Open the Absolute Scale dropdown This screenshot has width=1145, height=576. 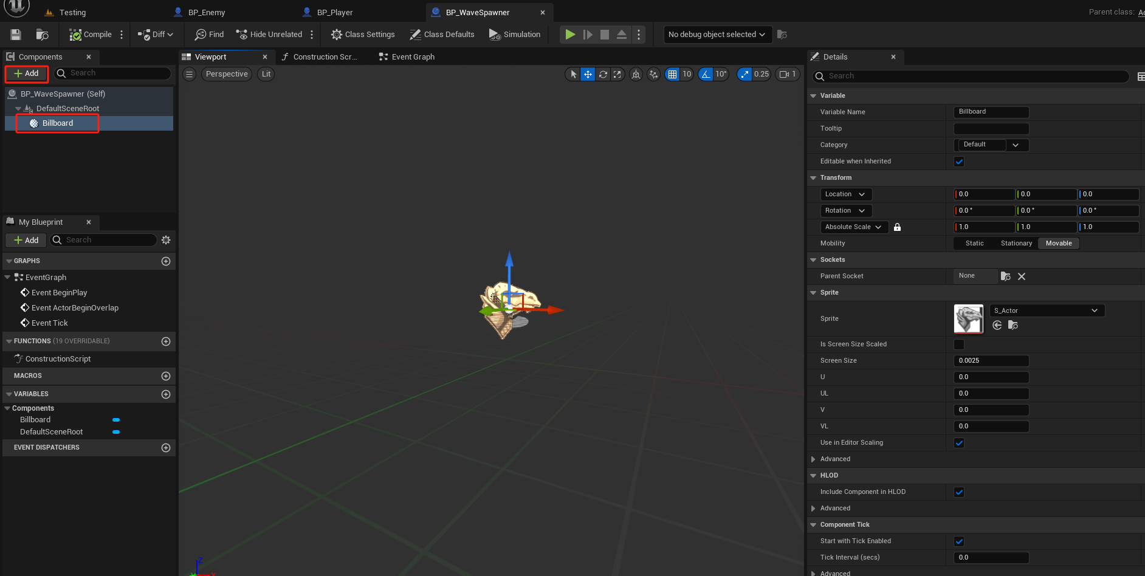point(854,227)
